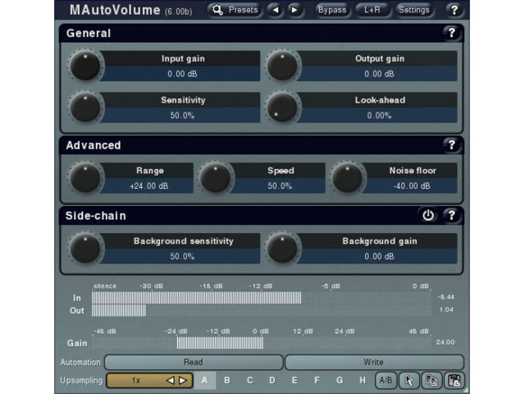Click the General section header
The width and height of the screenshot is (525, 394).
pos(261,33)
